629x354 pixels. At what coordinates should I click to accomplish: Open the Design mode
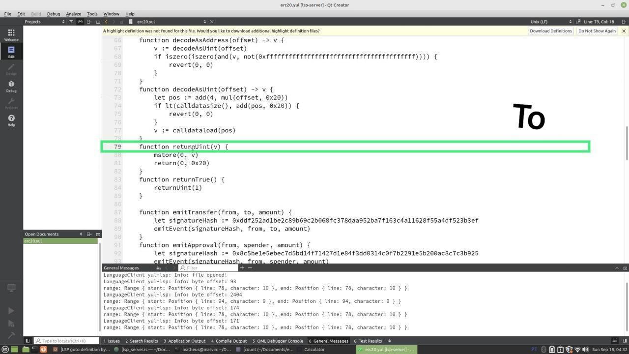[11, 69]
